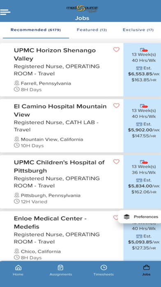Open Enloe Medical Center - Medefis listing

pyautogui.click(x=62, y=236)
